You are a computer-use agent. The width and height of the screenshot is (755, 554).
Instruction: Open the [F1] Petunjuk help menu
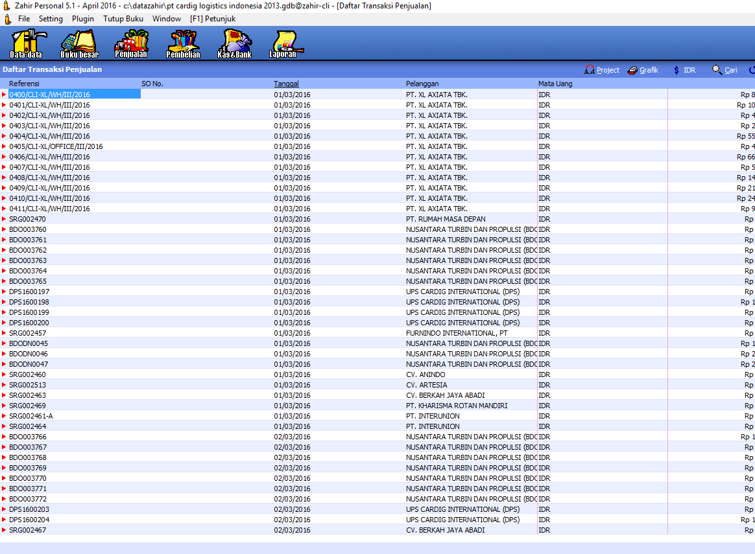pos(213,19)
